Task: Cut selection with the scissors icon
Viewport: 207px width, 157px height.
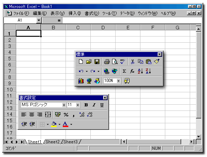Action: (x=132, y=62)
